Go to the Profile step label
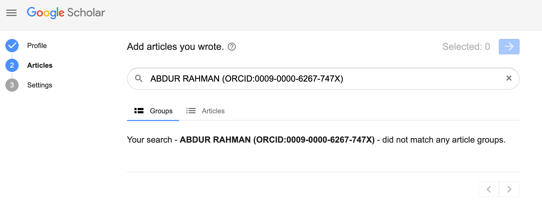Viewport: 542px width, 217px height. point(37,46)
